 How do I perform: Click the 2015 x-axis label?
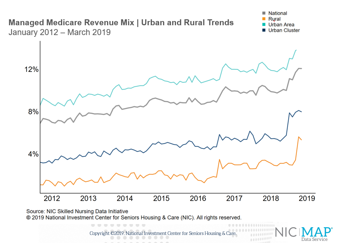(161, 198)
